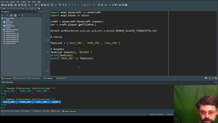This screenshot has width=218, height=123.
Task: Open the Find field dropdown arrow
Action: [x=23, y=8]
